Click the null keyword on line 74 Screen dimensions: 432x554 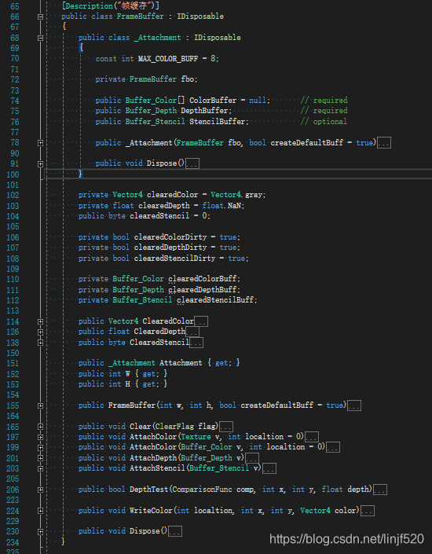(x=258, y=101)
